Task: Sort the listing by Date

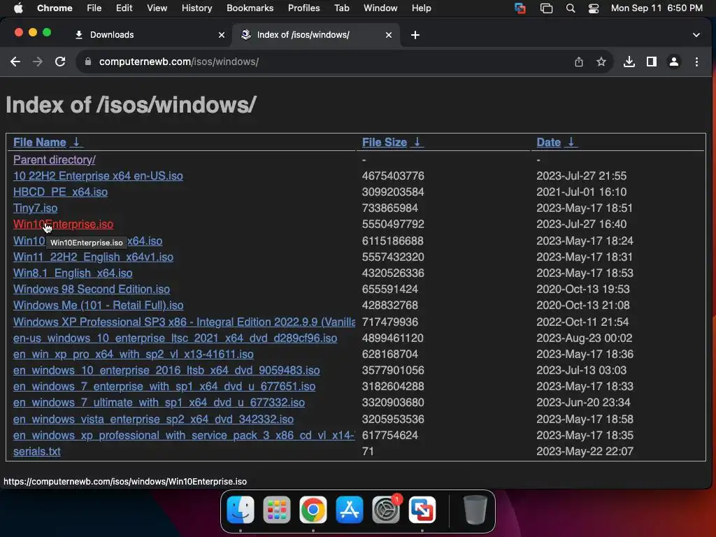Action: [548, 143]
